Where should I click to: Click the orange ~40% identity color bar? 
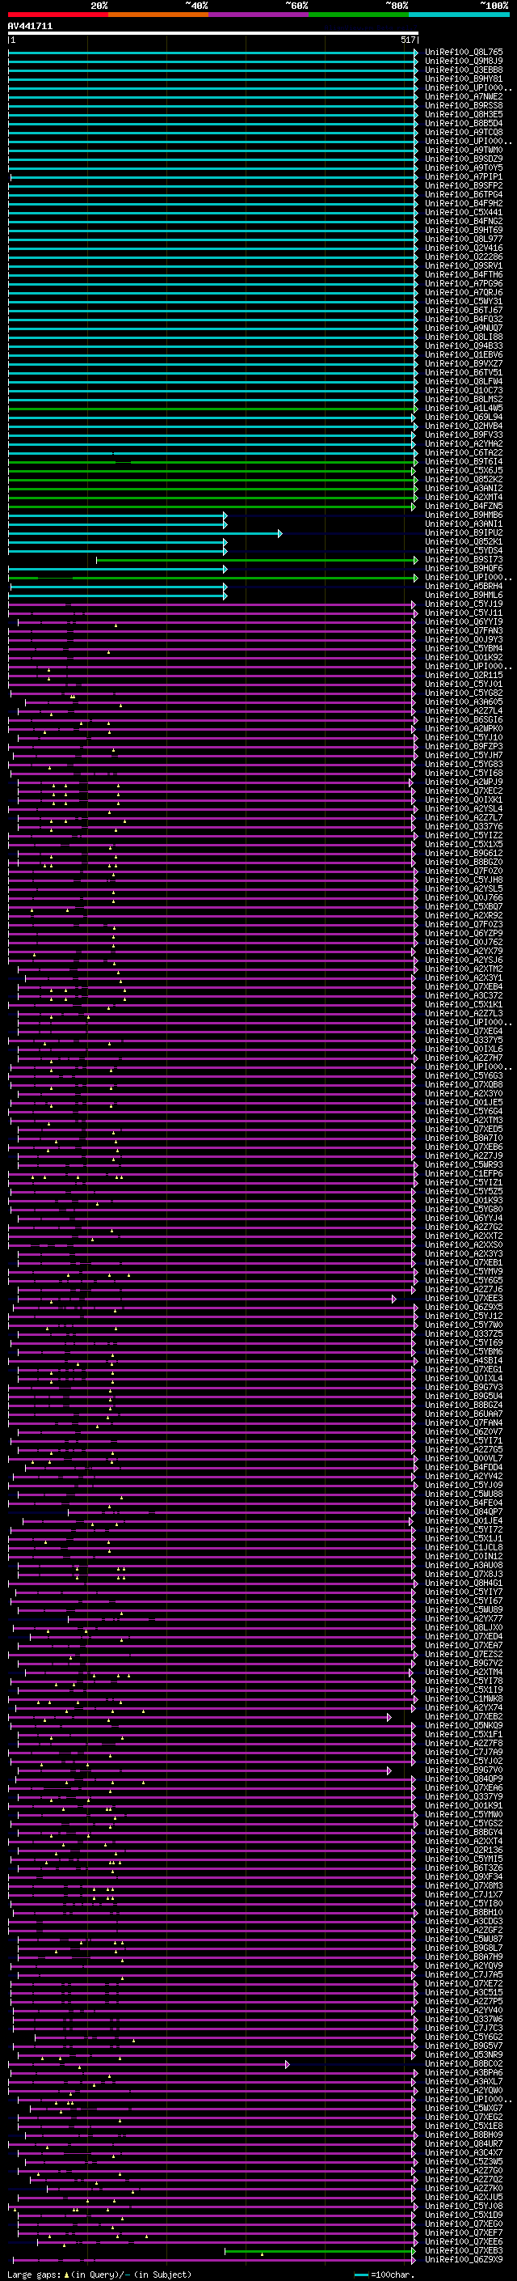[158, 15]
